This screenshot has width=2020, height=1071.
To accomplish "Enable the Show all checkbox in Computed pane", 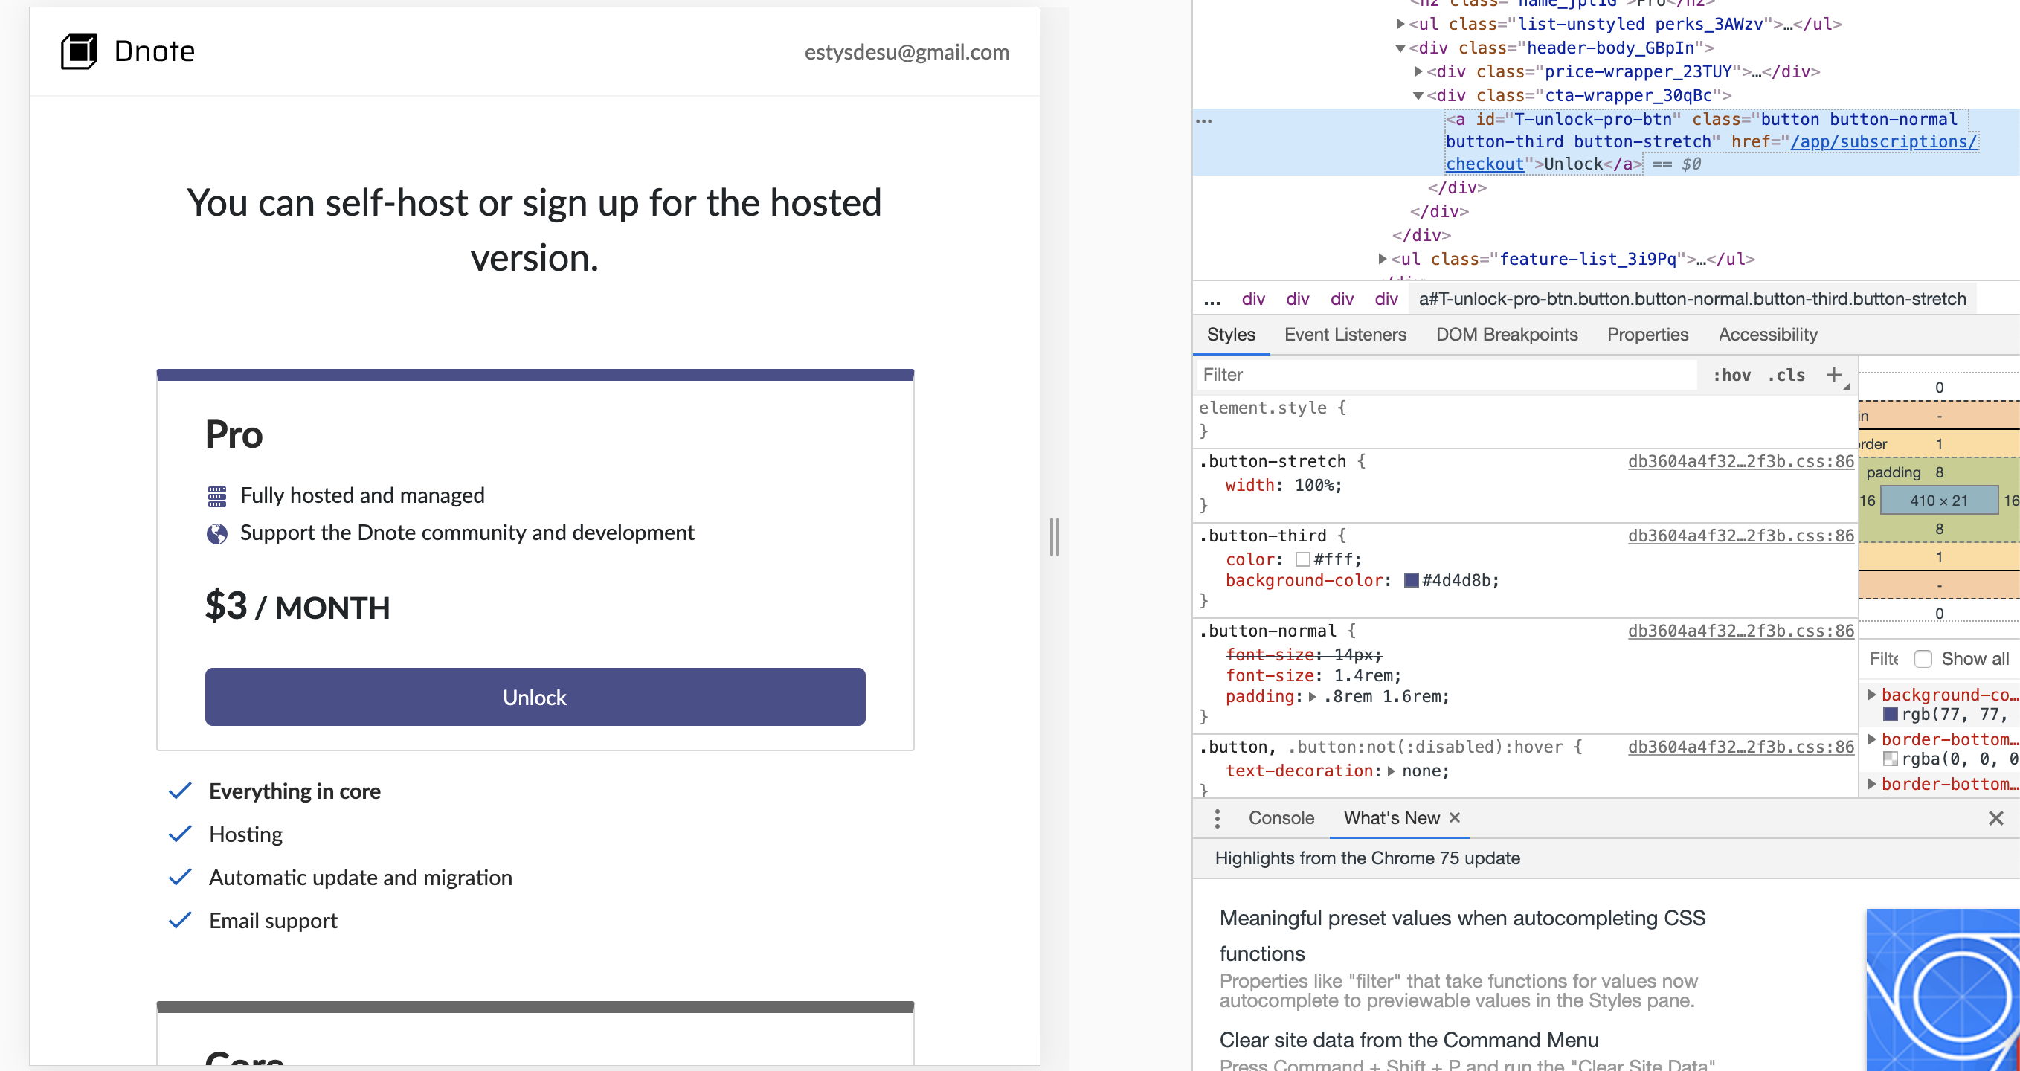I will [x=1923, y=659].
